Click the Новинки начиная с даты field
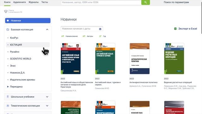 (x=82, y=29)
